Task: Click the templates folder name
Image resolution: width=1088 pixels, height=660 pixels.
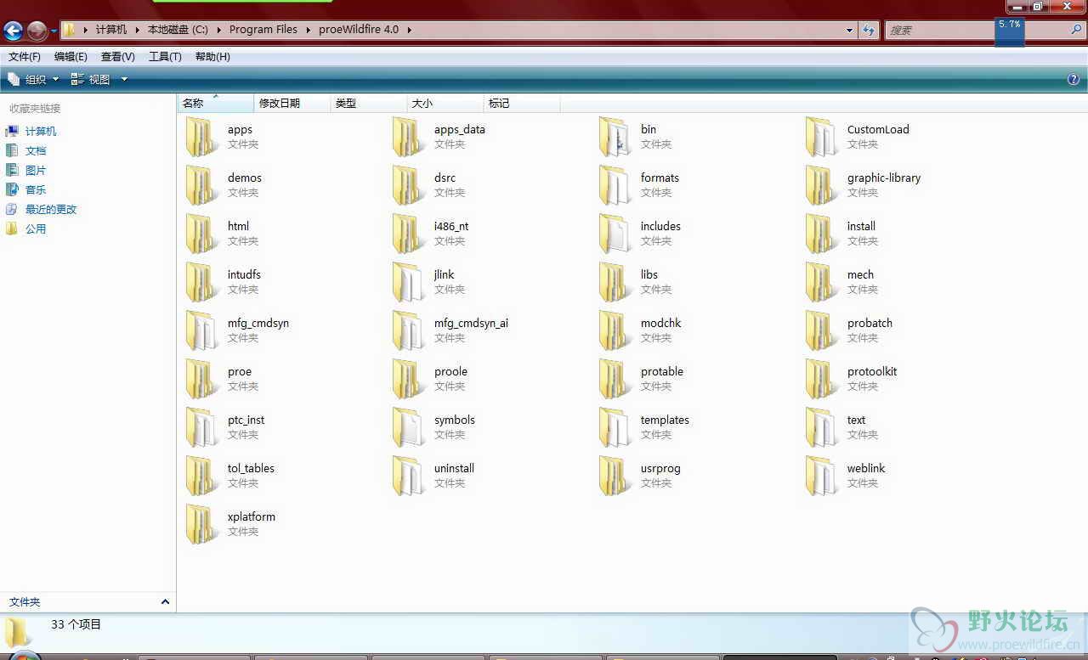Action: coord(665,420)
